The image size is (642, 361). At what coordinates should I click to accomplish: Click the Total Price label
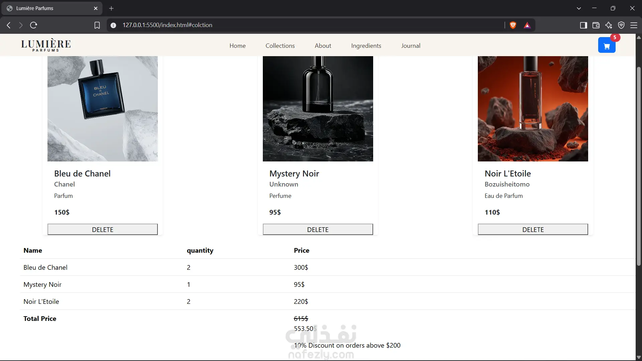pyautogui.click(x=40, y=319)
